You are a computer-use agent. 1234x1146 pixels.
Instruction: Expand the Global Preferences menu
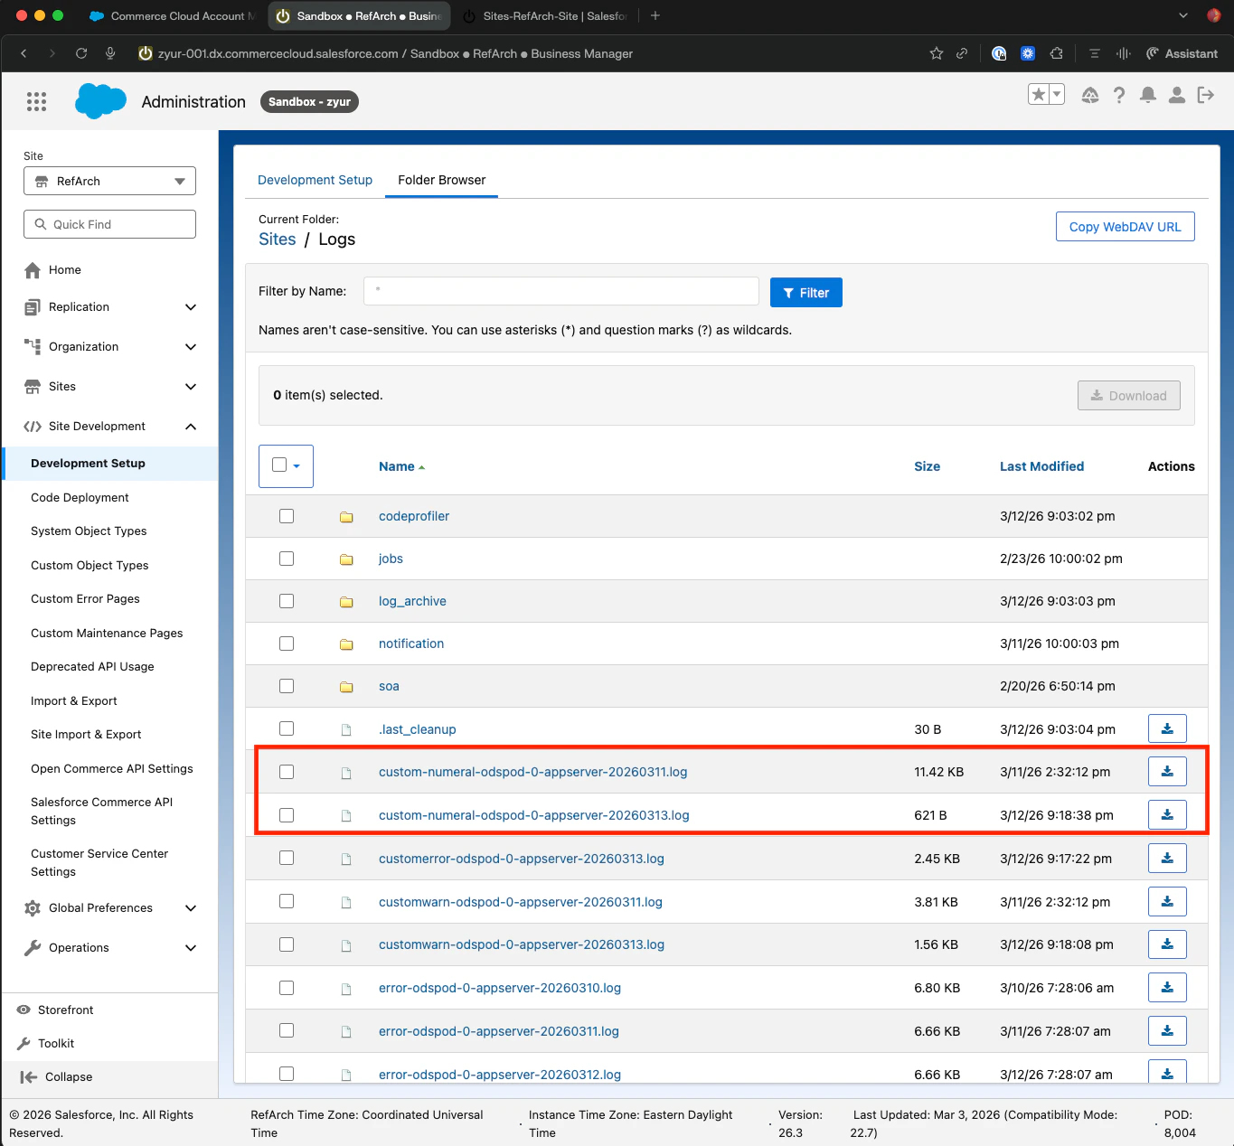(x=191, y=908)
